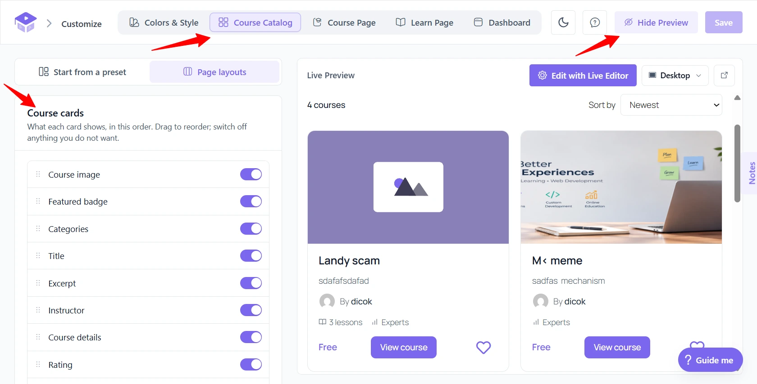This screenshot has width=757, height=384.
Task: Switch to Colors & Style tab
Action: 164,22
